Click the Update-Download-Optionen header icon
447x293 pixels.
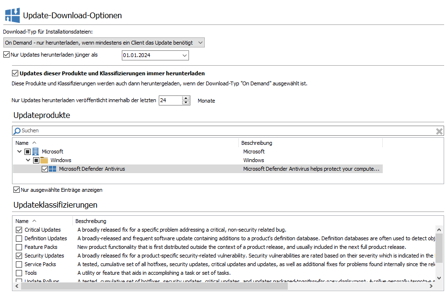pyautogui.click(x=12, y=15)
